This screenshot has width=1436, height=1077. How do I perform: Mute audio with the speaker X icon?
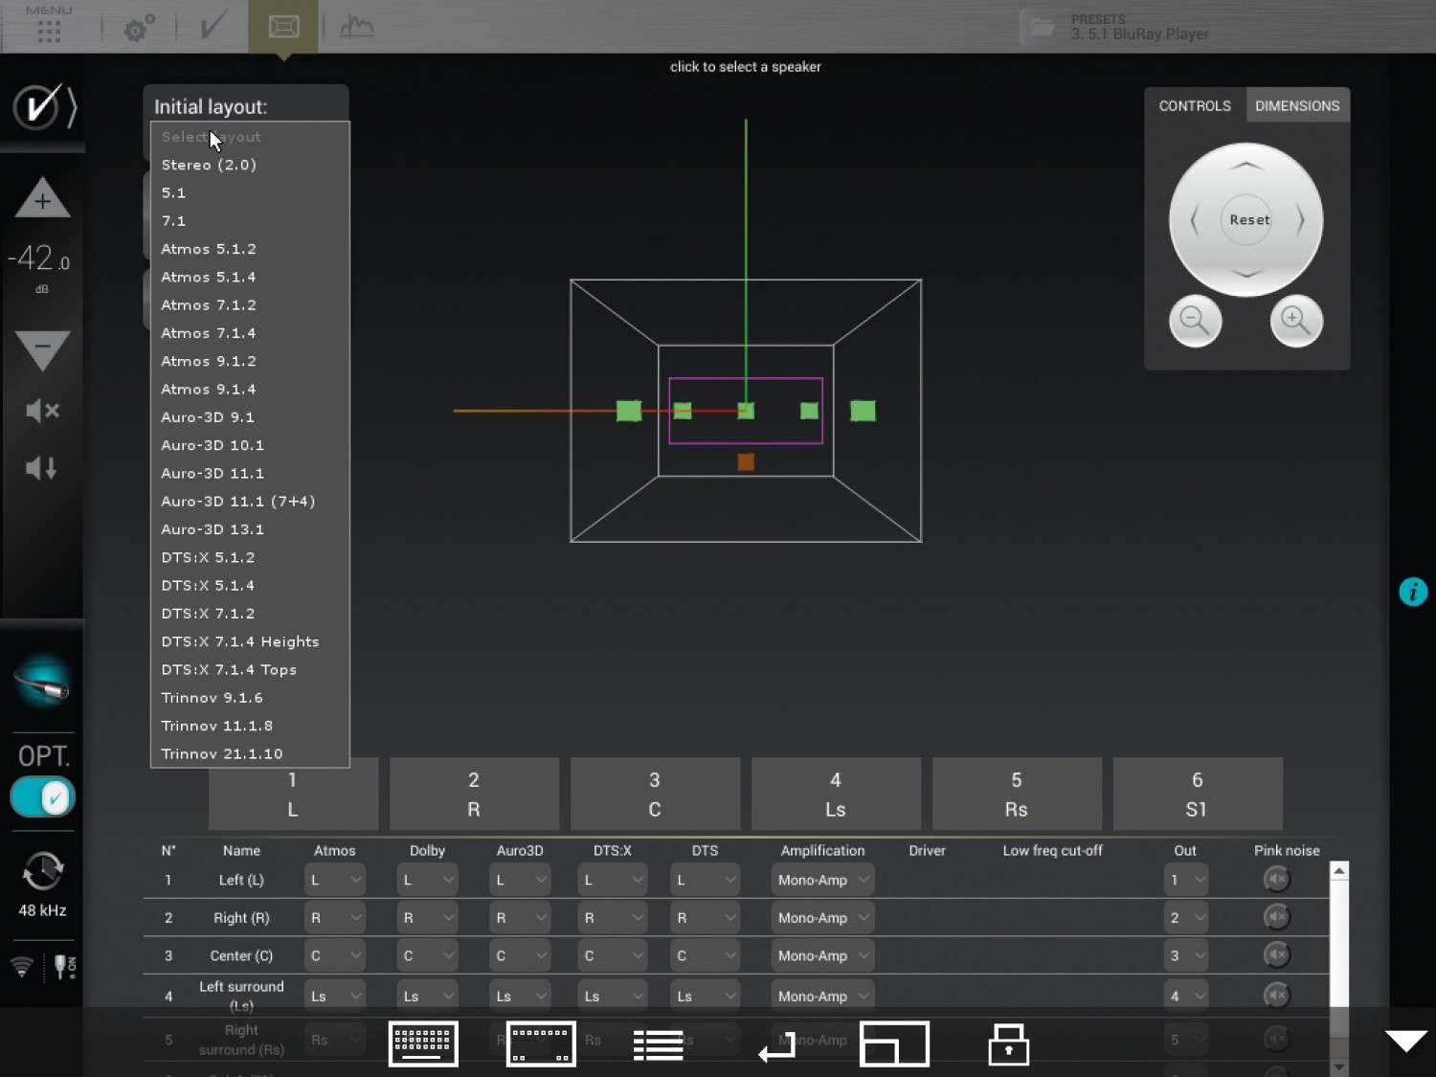click(x=42, y=411)
